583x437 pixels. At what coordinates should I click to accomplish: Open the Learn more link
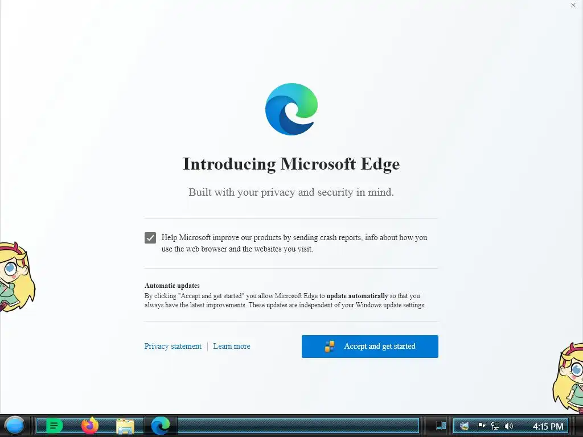[232, 347]
